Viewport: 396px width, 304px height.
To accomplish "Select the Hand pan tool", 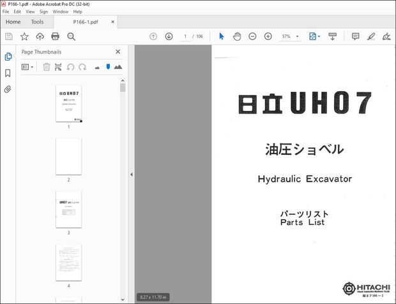I will pos(237,36).
